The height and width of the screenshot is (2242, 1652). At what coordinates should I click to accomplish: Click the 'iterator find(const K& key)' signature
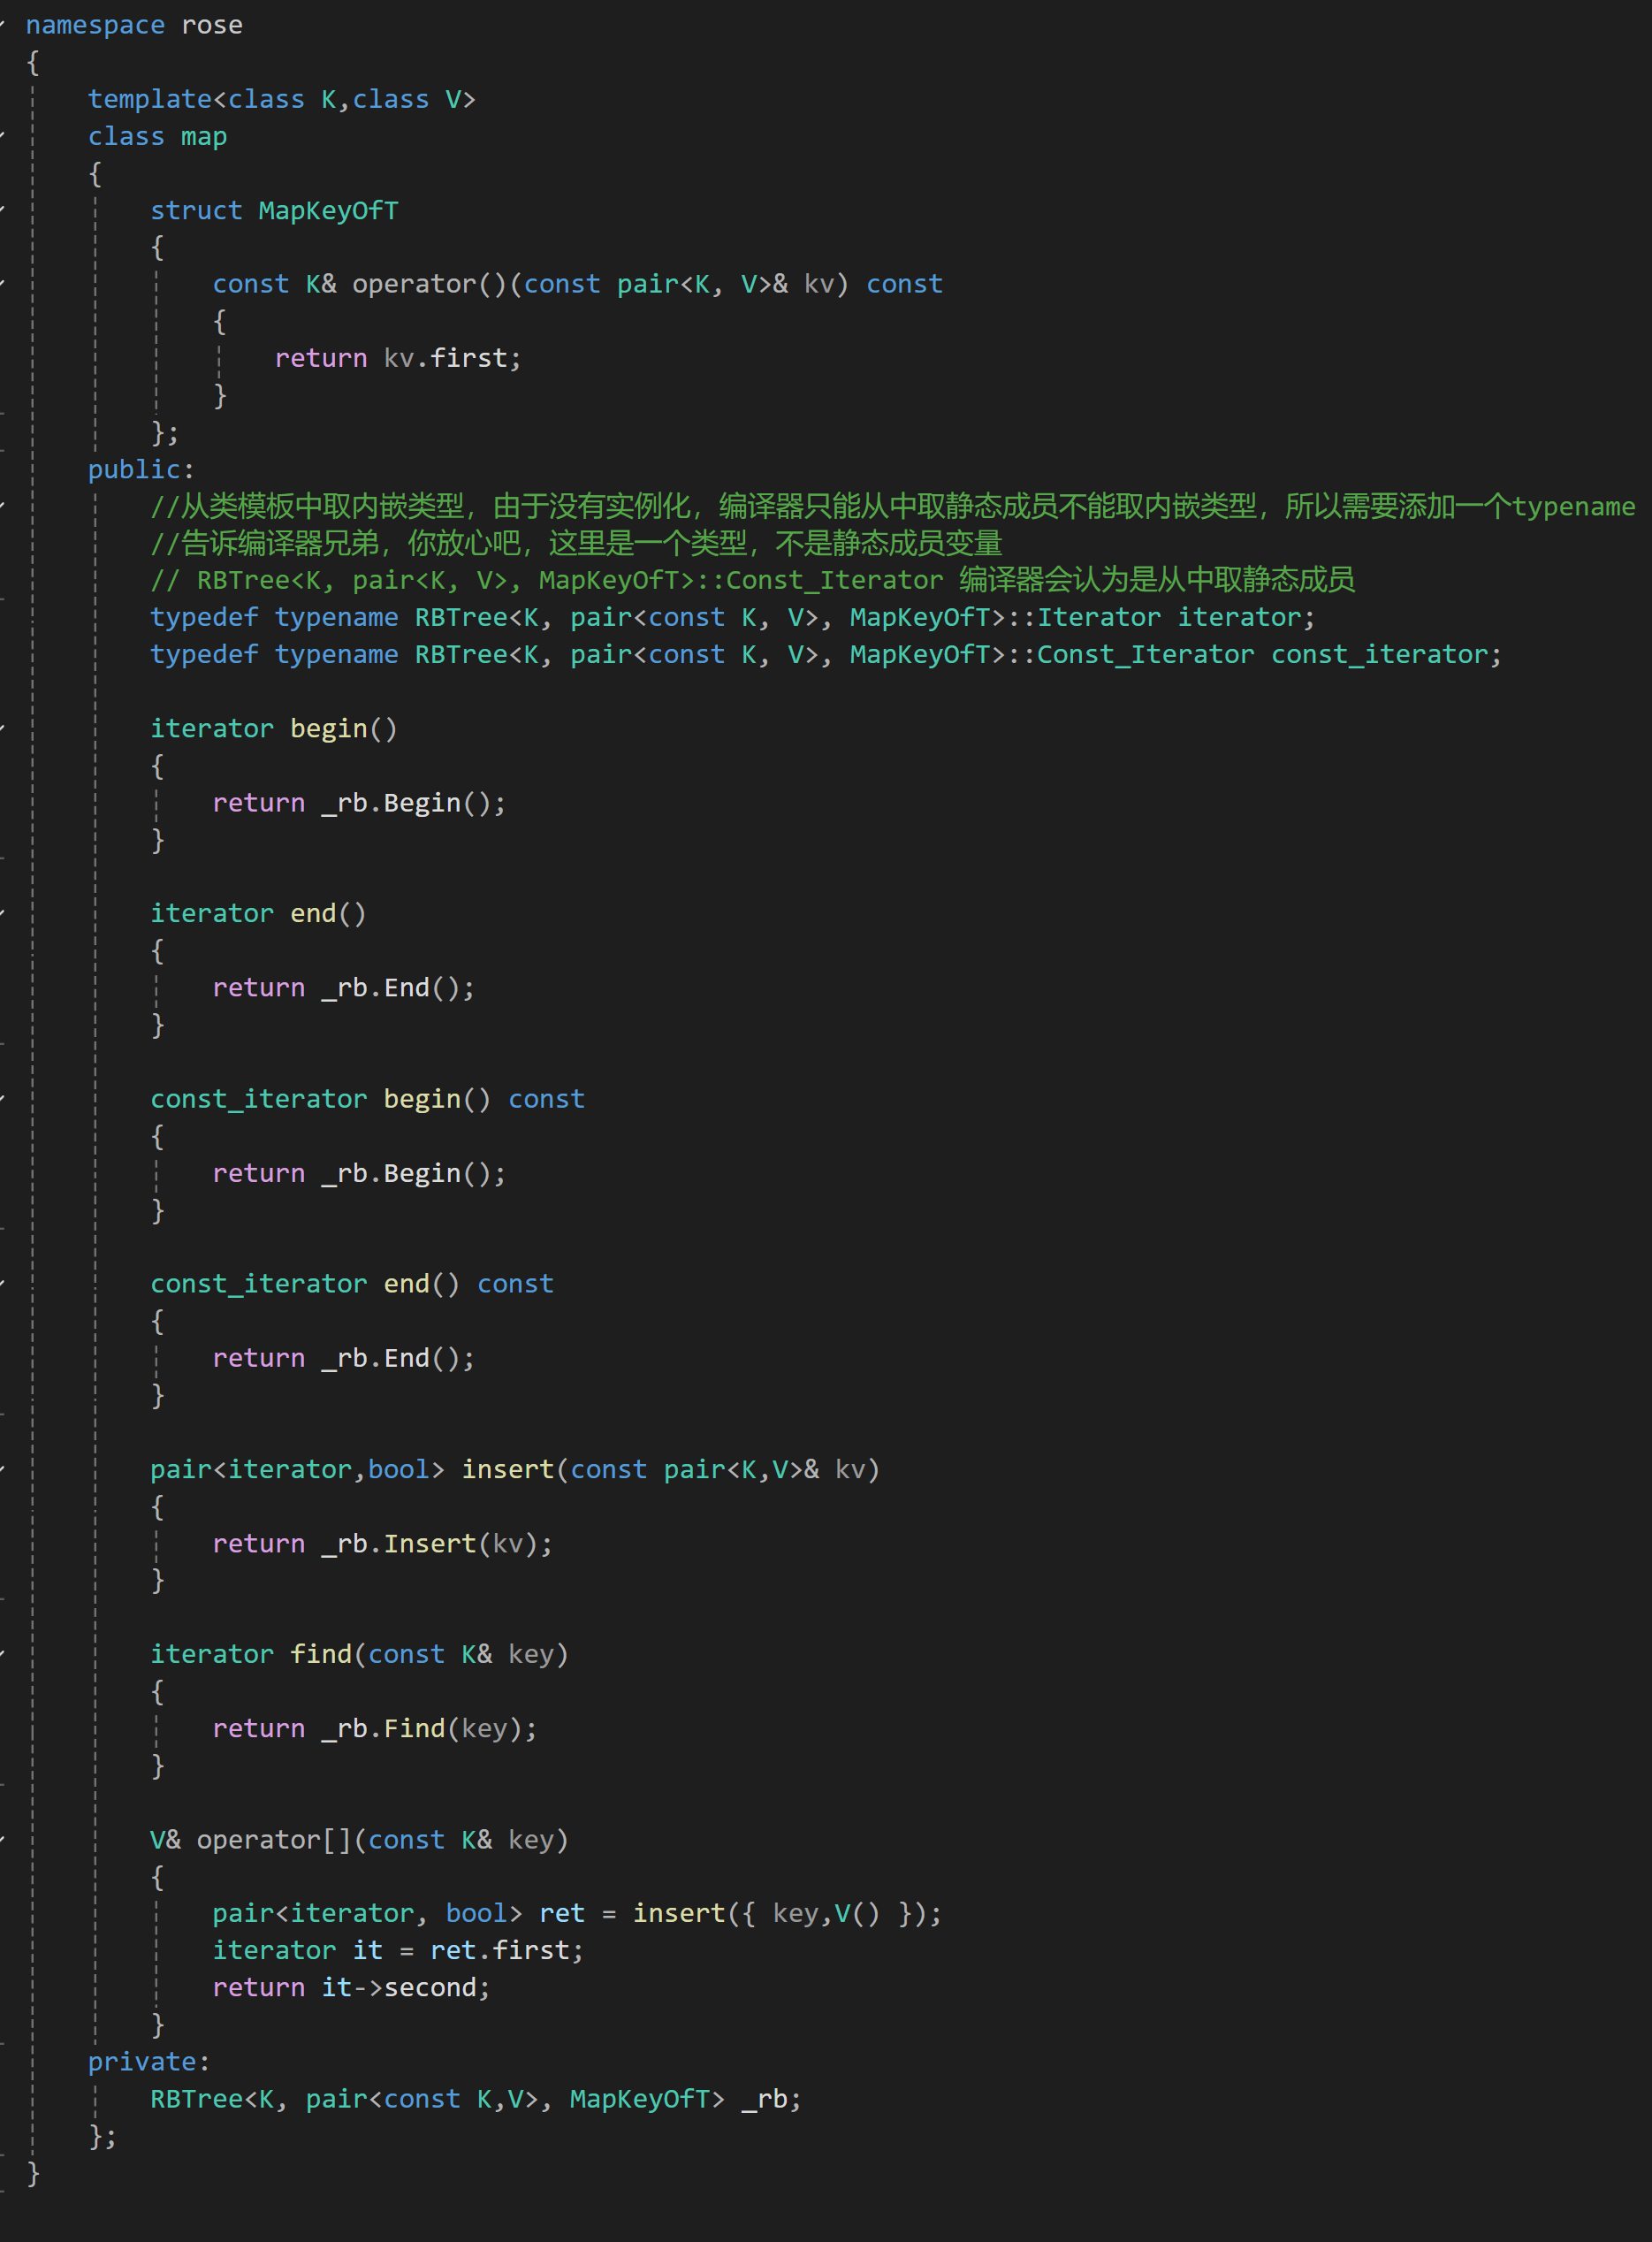click(x=359, y=1654)
